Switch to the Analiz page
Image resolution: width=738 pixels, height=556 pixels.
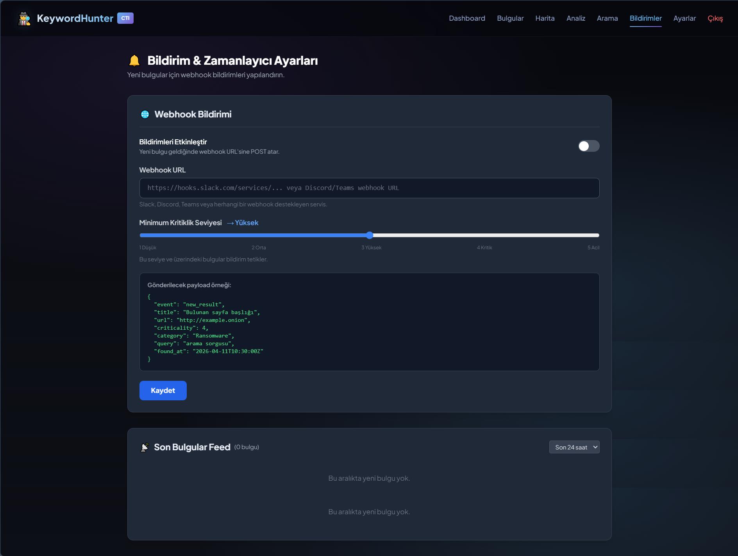coord(576,18)
